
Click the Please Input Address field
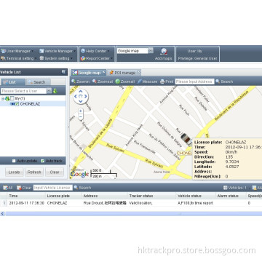coord(194,82)
